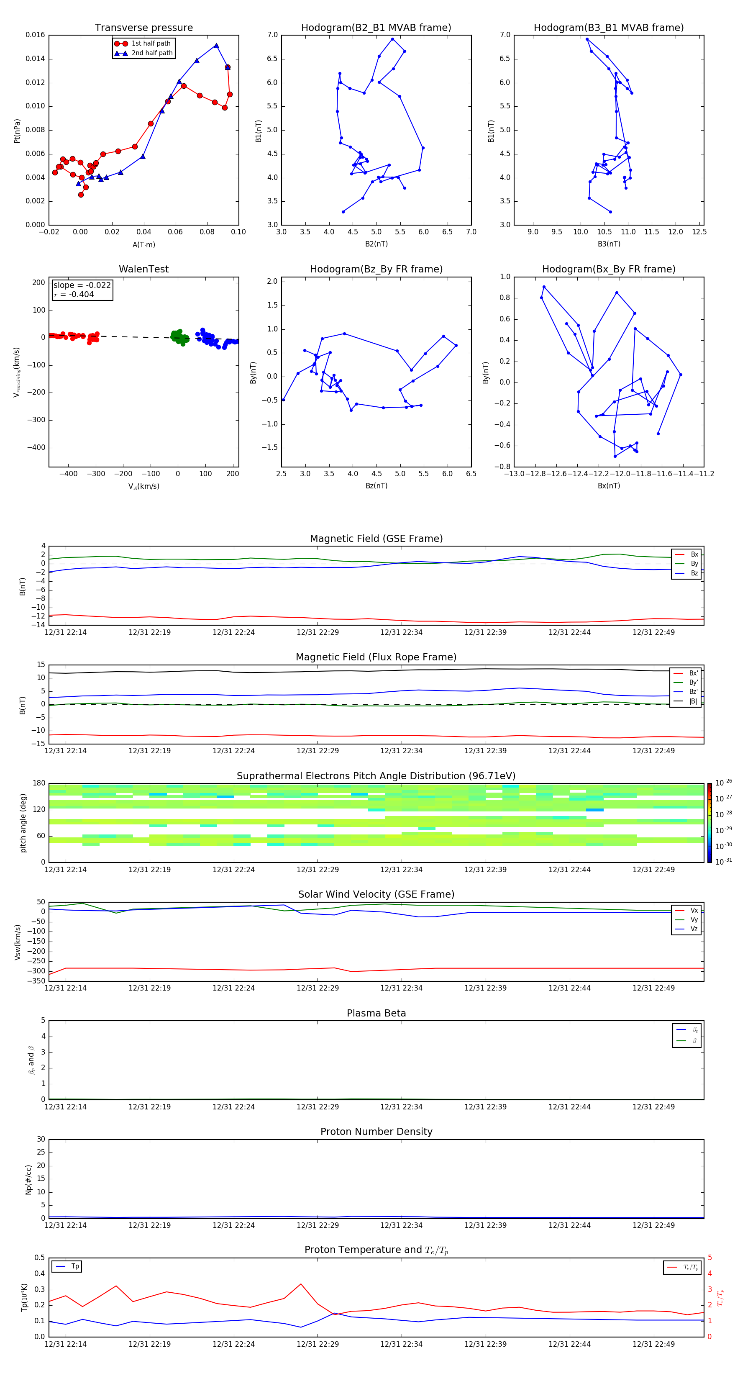The width and height of the screenshot is (753, 1381).
Task: Click the 'Proton Number Density' title
Action: click(x=376, y=1132)
